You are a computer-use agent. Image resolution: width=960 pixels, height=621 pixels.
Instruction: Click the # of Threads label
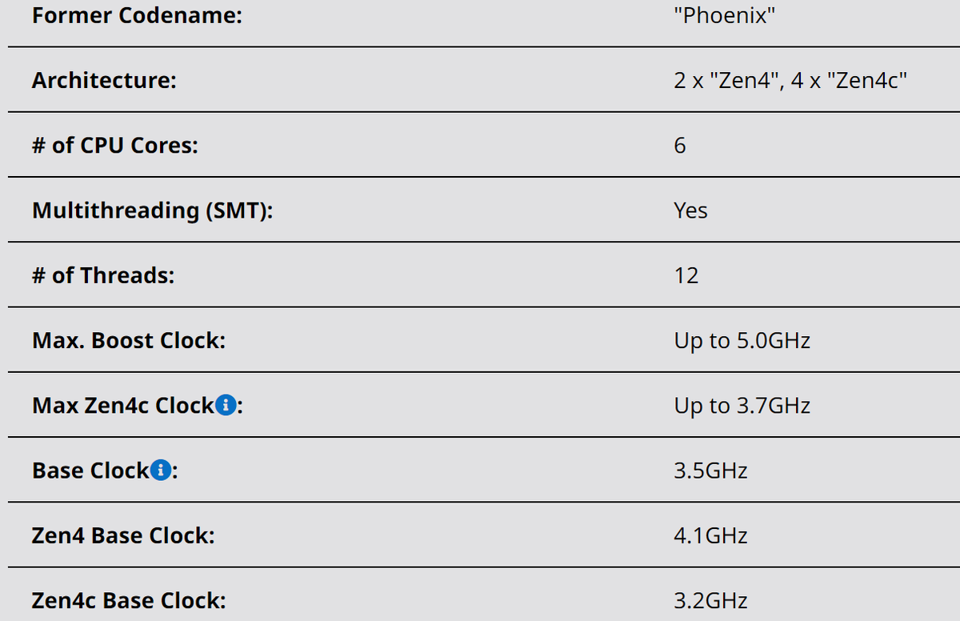coord(103,275)
